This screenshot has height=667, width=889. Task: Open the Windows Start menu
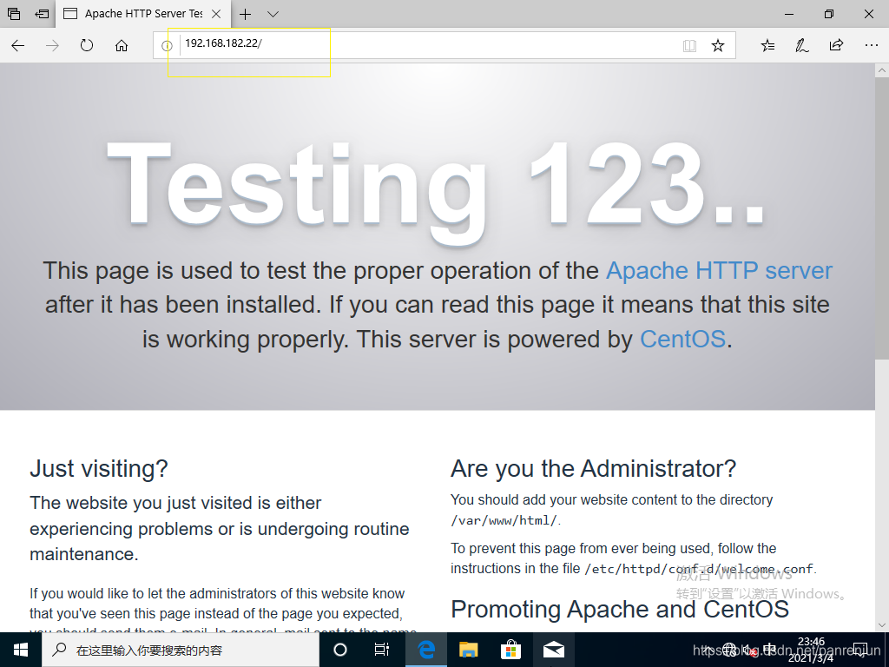coord(21,650)
